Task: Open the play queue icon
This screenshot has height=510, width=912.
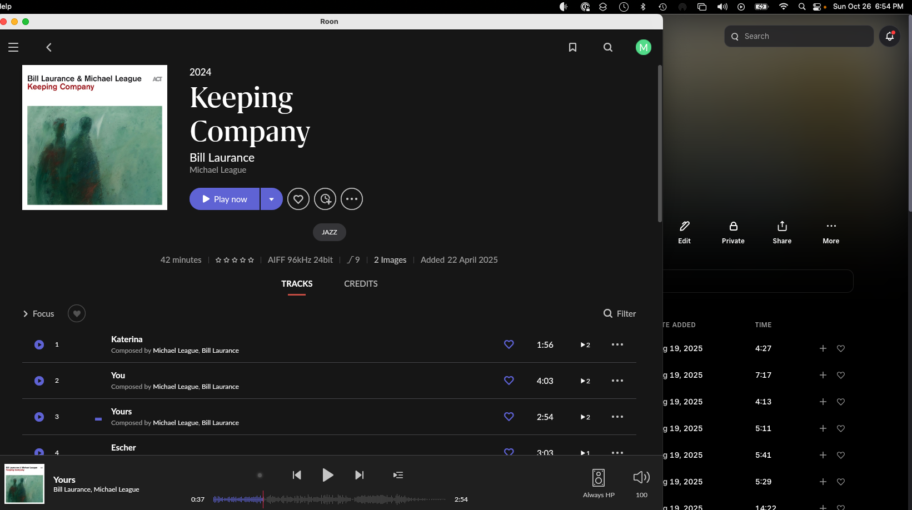Action: [x=398, y=475]
